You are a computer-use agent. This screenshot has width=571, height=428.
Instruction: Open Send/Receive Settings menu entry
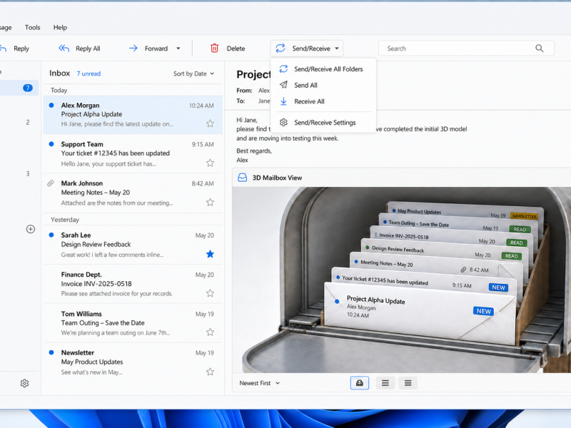point(323,123)
